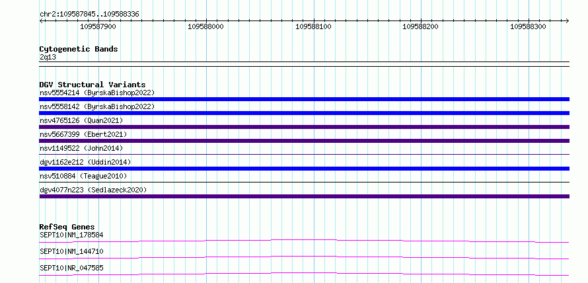Click the magenta line for SEPT10|NM_144710
Screen dimensions: 588x283
(304, 257)
